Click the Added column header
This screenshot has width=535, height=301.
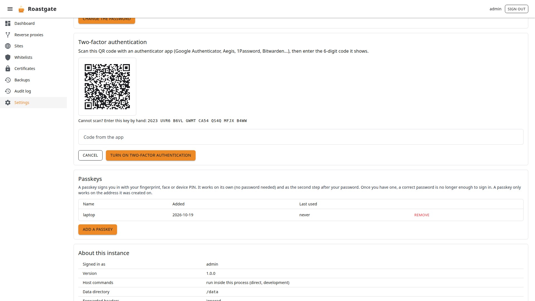(178, 204)
